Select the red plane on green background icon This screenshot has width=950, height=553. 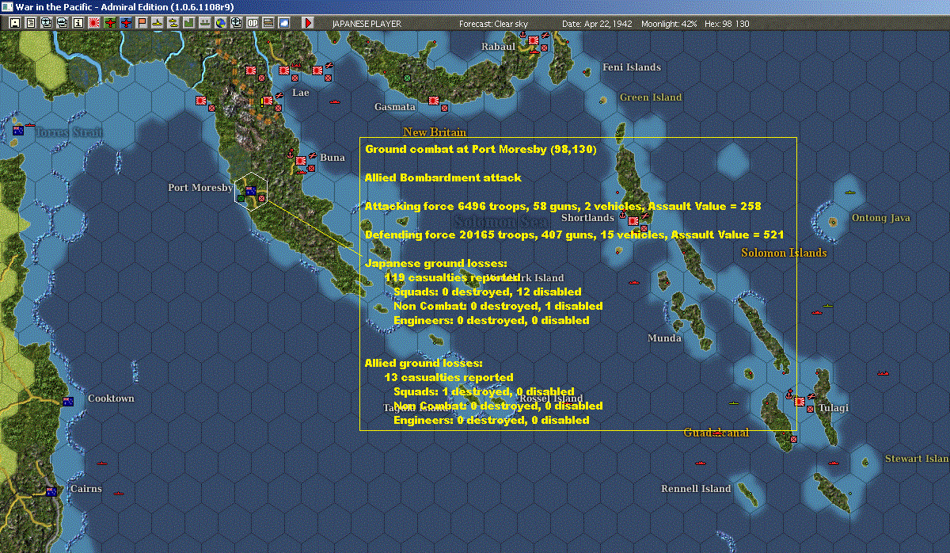coord(109,23)
